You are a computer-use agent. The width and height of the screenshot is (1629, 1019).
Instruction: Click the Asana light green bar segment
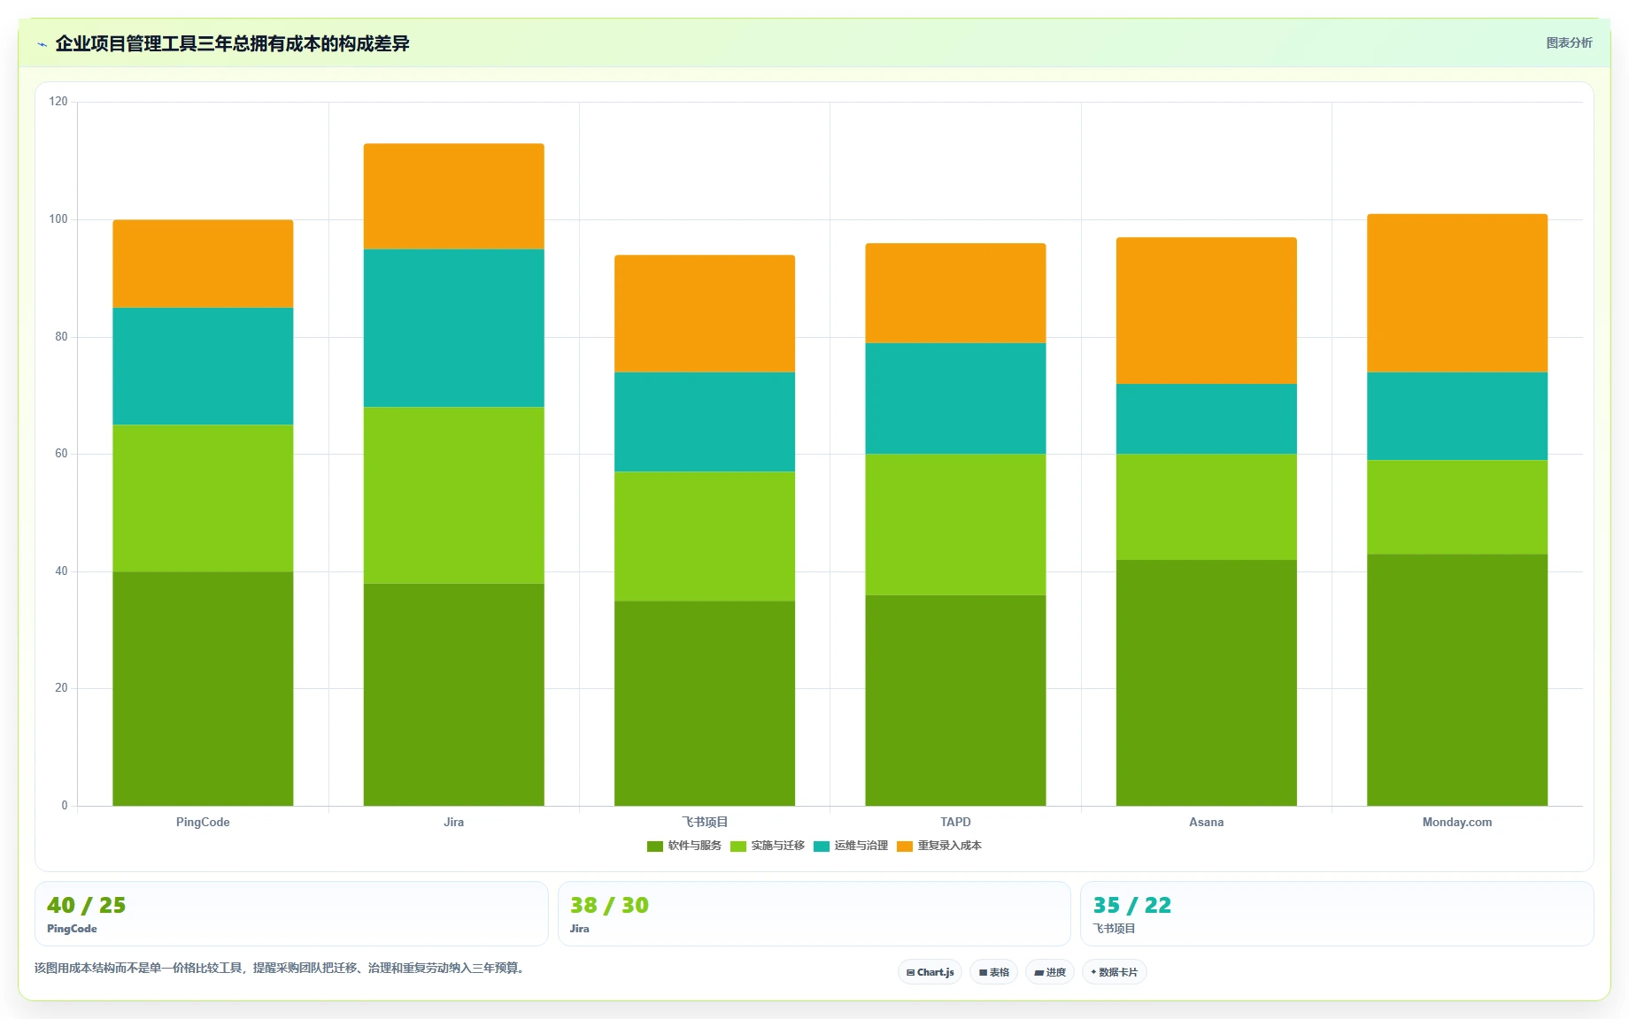[x=1207, y=507]
